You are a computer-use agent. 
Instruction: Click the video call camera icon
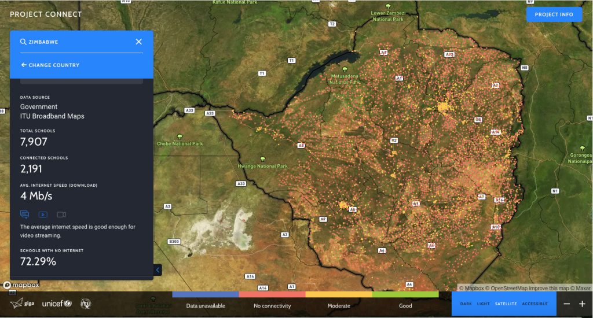pyautogui.click(x=61, y=215)
